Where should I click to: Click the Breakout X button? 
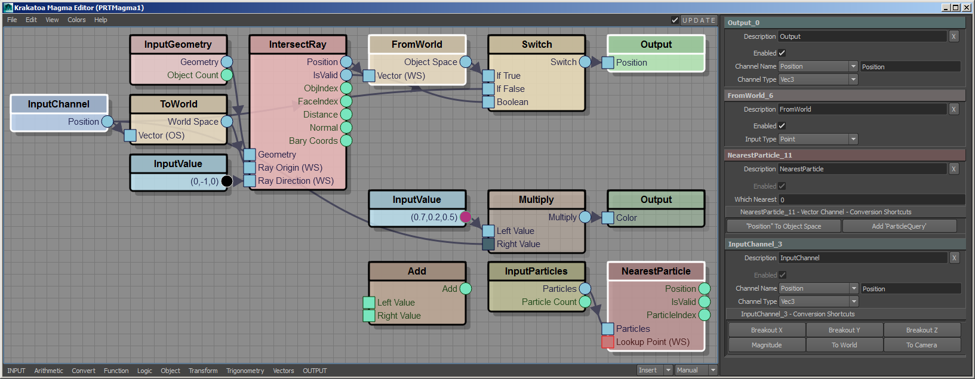[767, 330]
